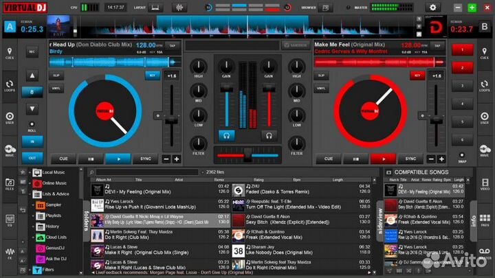495x278 pixels.
Task: Click the left deck HIGH EQ knob
Action: pos(198,67)
